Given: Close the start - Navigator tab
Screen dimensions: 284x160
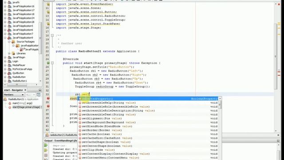Looking at the screenshot, I should coord(25,90).
